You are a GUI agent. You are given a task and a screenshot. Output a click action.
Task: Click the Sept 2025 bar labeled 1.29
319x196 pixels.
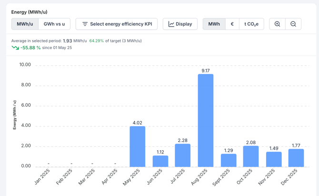click(229, 160)
